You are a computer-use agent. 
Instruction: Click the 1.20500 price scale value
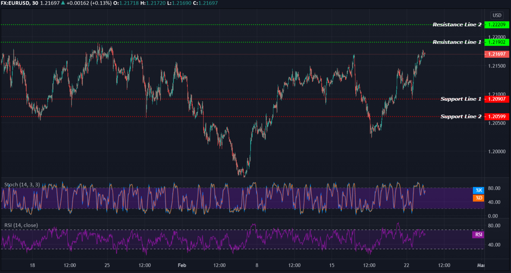[497, 123]
